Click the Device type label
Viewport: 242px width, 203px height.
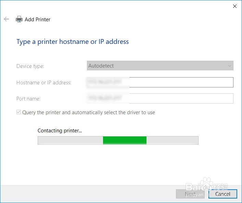tap(30, 66)
